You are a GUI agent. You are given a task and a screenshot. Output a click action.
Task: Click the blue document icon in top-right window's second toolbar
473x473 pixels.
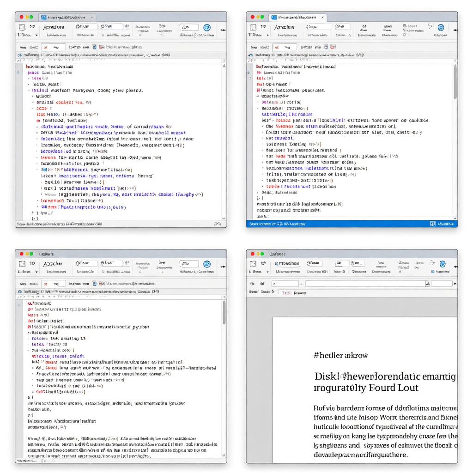(326, 47)
